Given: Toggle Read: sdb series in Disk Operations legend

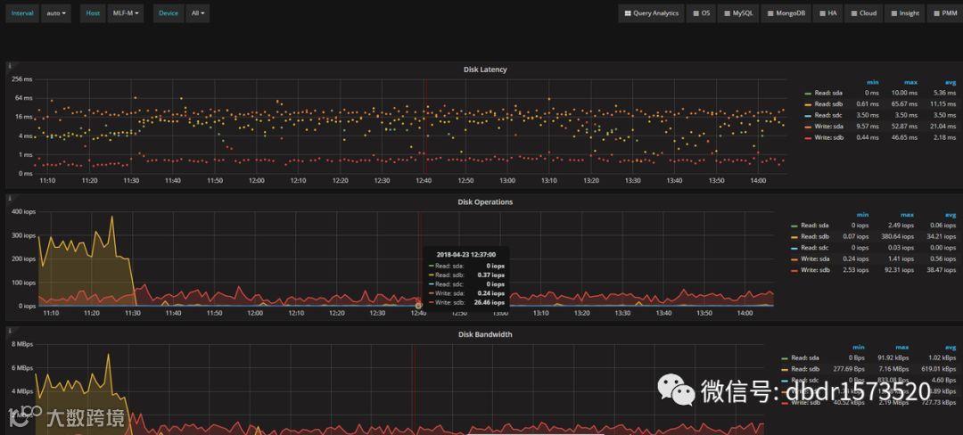Looking at the screenshot, I should [x=815, y=236].
